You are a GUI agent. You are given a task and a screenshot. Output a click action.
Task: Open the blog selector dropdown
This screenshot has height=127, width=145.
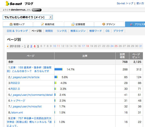coord(28,17)
